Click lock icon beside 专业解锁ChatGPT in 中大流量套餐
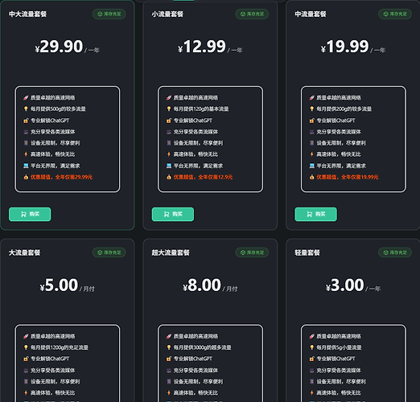 [26, 121]
